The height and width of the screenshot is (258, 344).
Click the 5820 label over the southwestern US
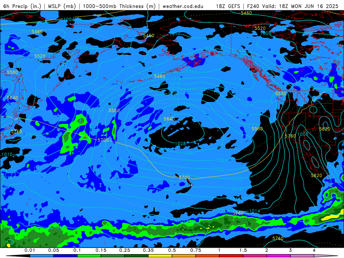(x=325, y=129)
